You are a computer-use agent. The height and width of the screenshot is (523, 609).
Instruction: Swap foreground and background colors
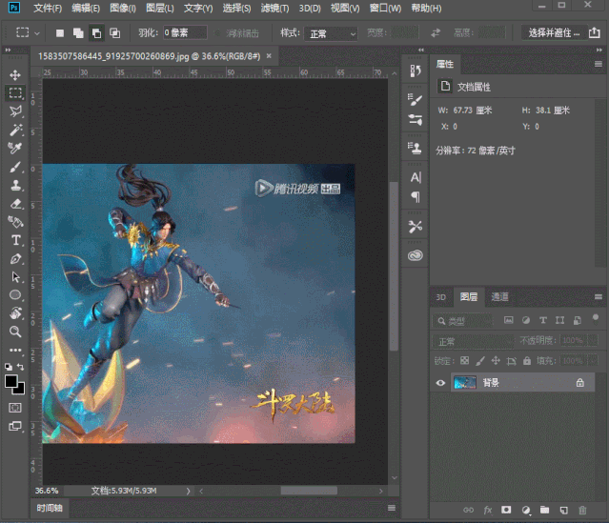20,367
